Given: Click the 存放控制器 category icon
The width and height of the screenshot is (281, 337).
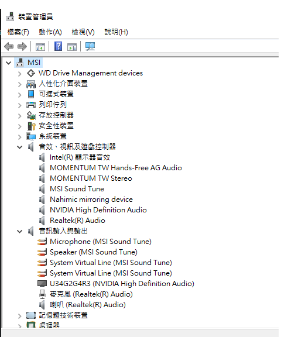Looking at the screenshot, I should click(x=31, y=115).
